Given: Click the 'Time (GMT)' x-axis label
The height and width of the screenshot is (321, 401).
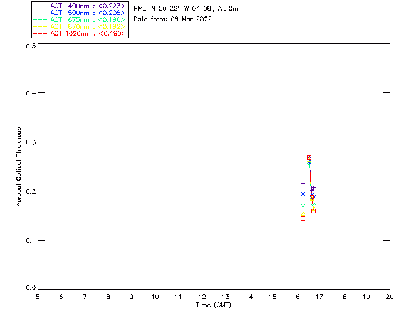Looking at the screenshot, I should pos(213,305).
